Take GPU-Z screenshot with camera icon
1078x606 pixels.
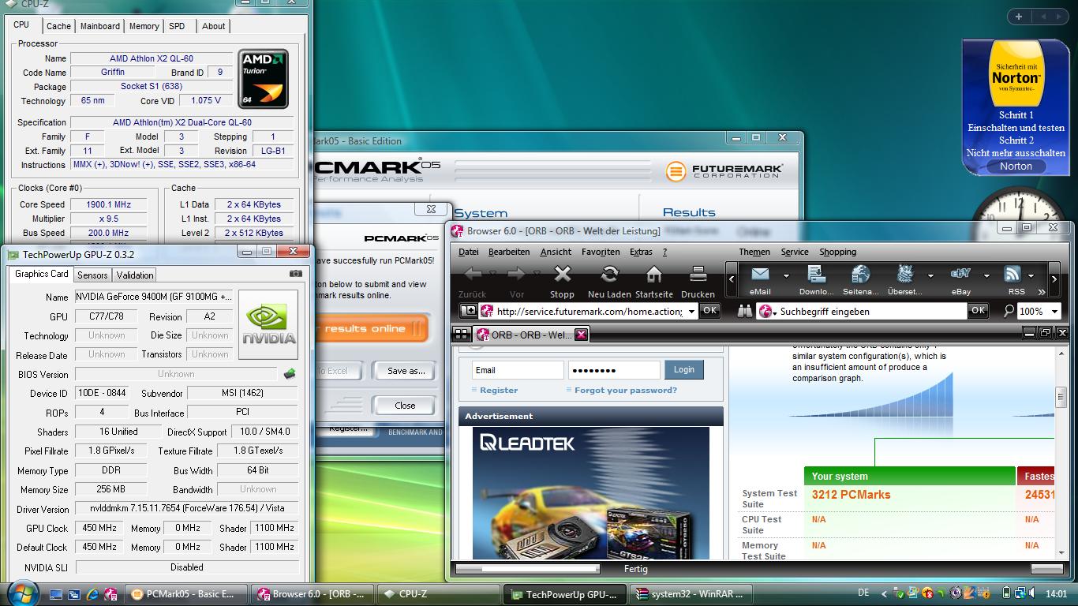click(x=296, y=274)
